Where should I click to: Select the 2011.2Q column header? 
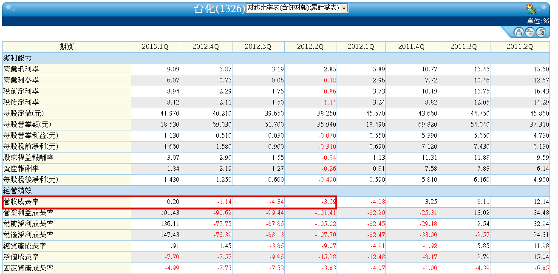point(520,47)
